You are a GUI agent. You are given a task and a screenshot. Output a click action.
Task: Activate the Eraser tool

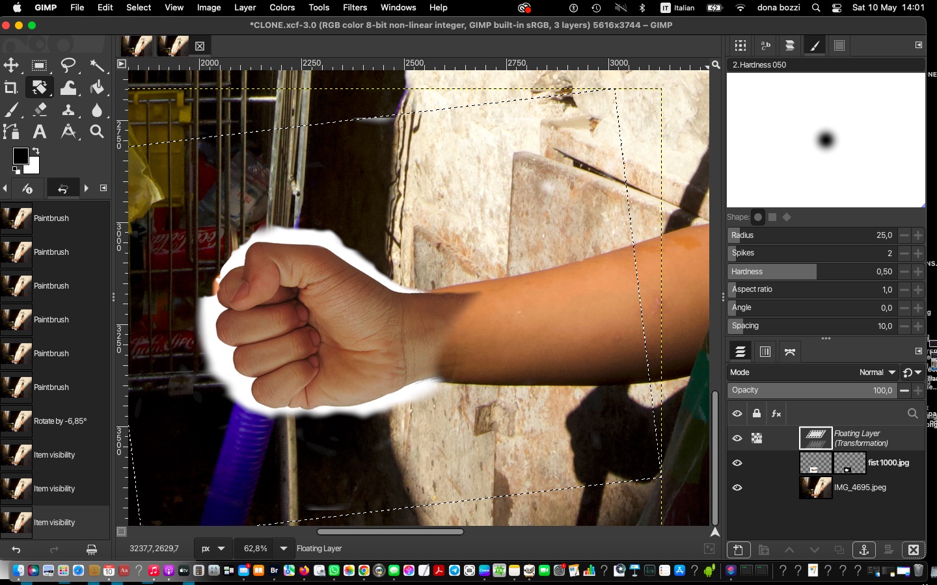click(x=40, y=110)
